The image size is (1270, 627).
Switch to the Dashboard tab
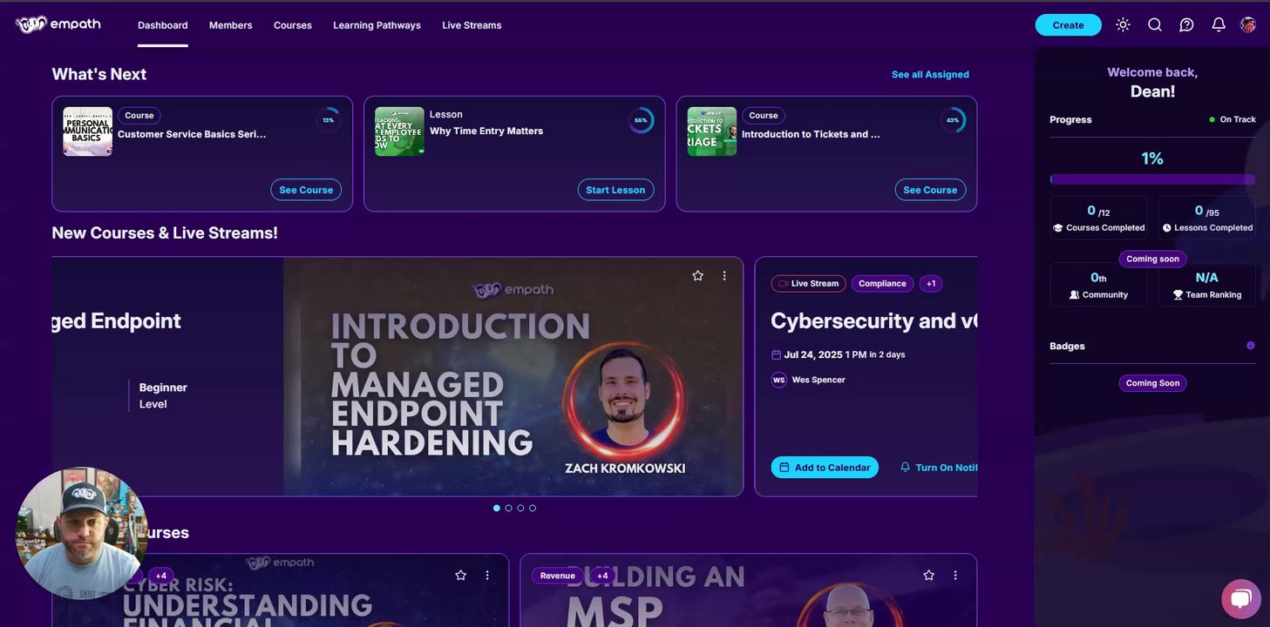pyautogui.click(x=163, y=25)
